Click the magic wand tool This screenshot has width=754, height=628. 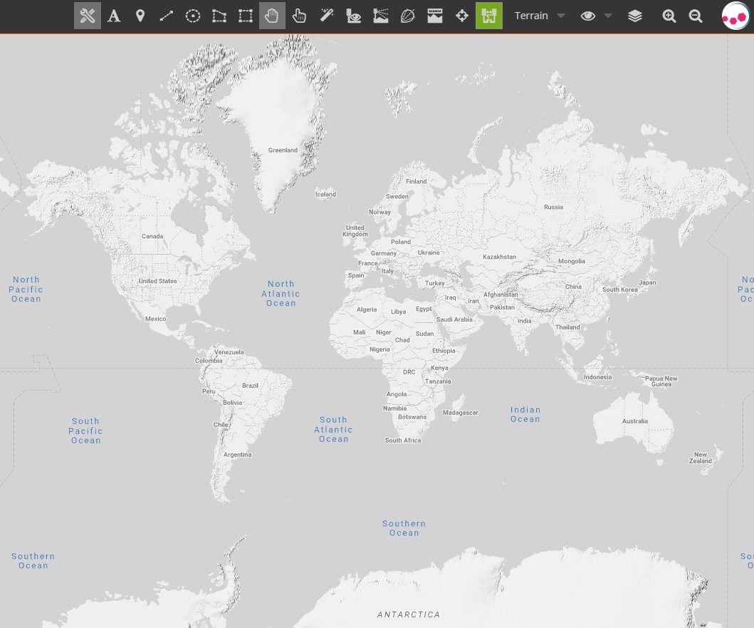327,16
